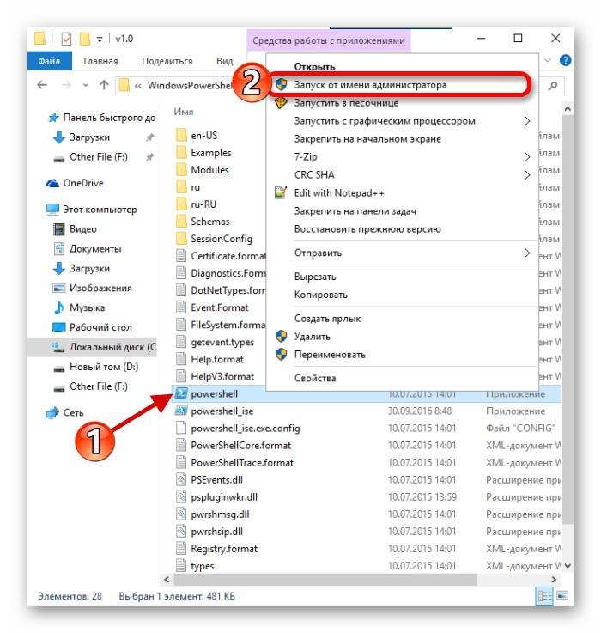Click the Музыка note icon in the sidebar
Viewport: 601px width, 633px height.
(59, 307)
